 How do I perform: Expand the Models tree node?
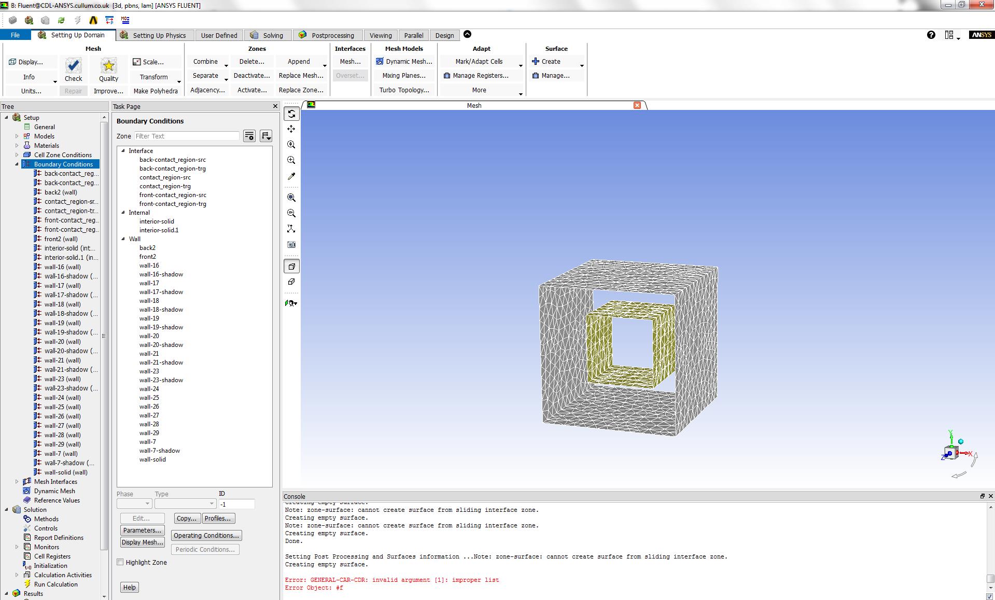[17, 136]
